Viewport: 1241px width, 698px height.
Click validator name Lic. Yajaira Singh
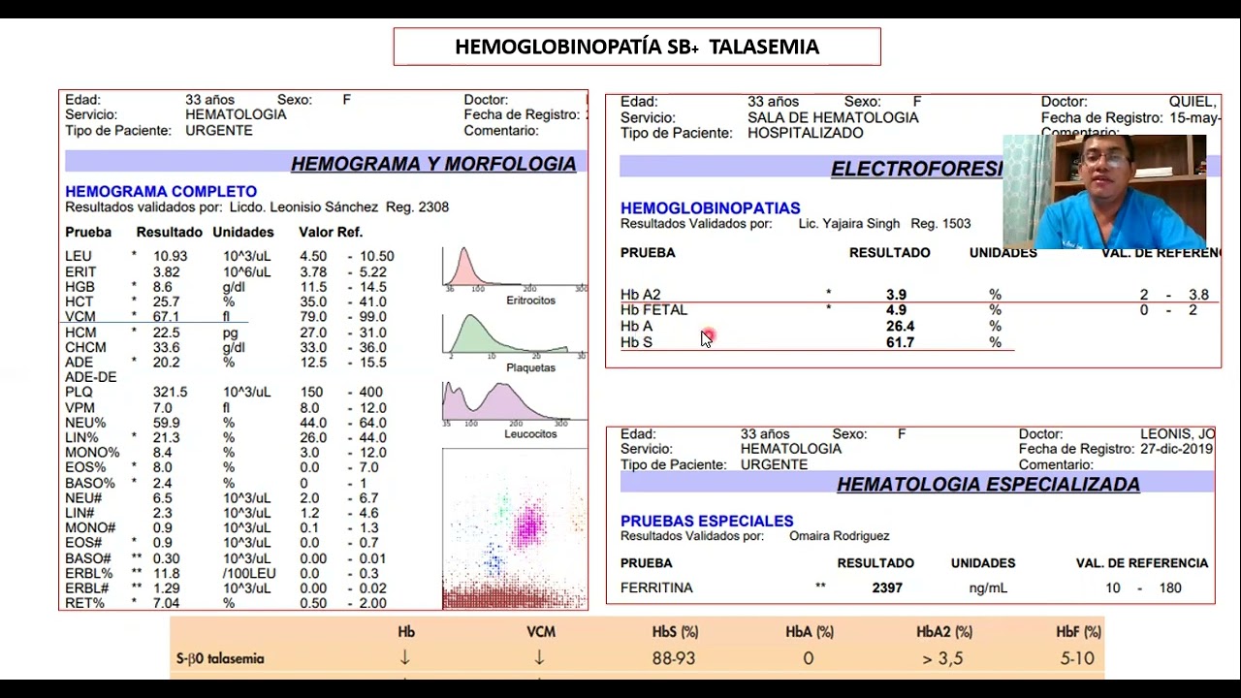pos(849,224)
